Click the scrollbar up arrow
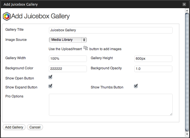The image size is (190, 138). 187,10
